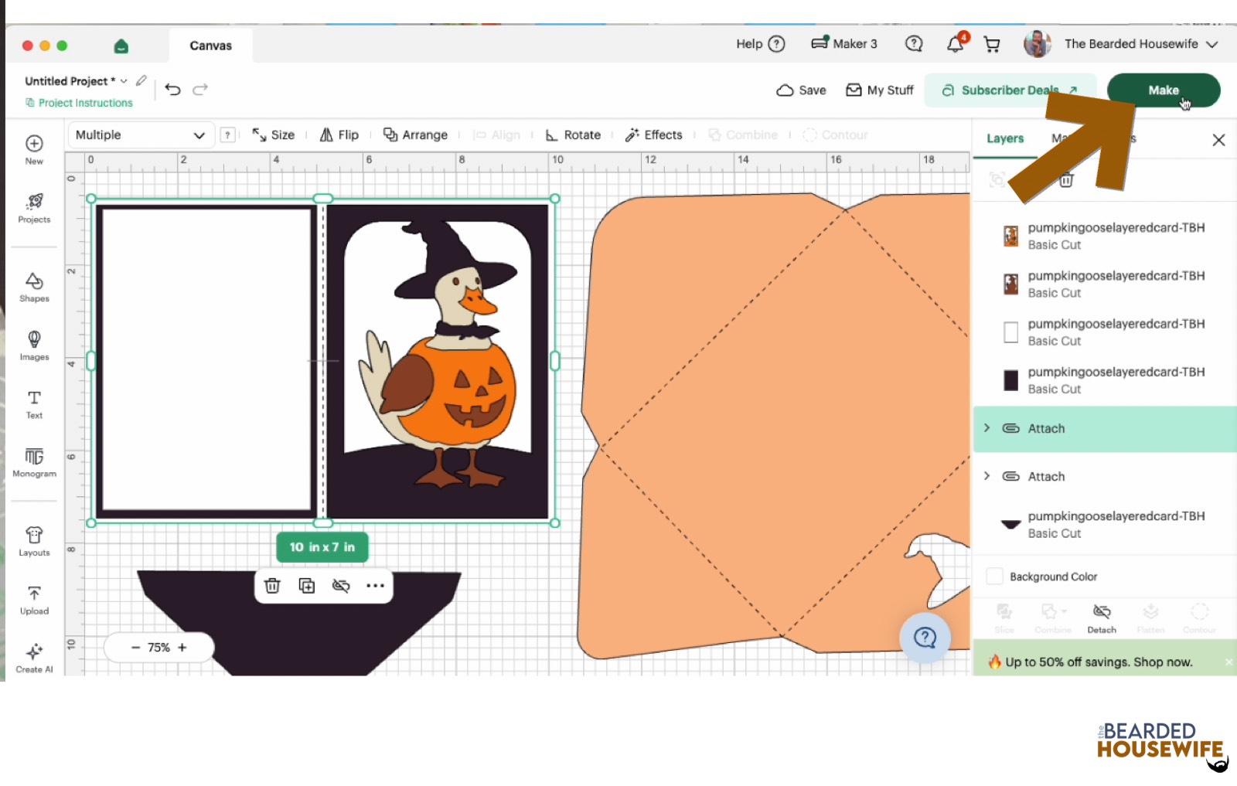Click the pencil icon to rename project

pyautogui.click(x=141, y=80)
